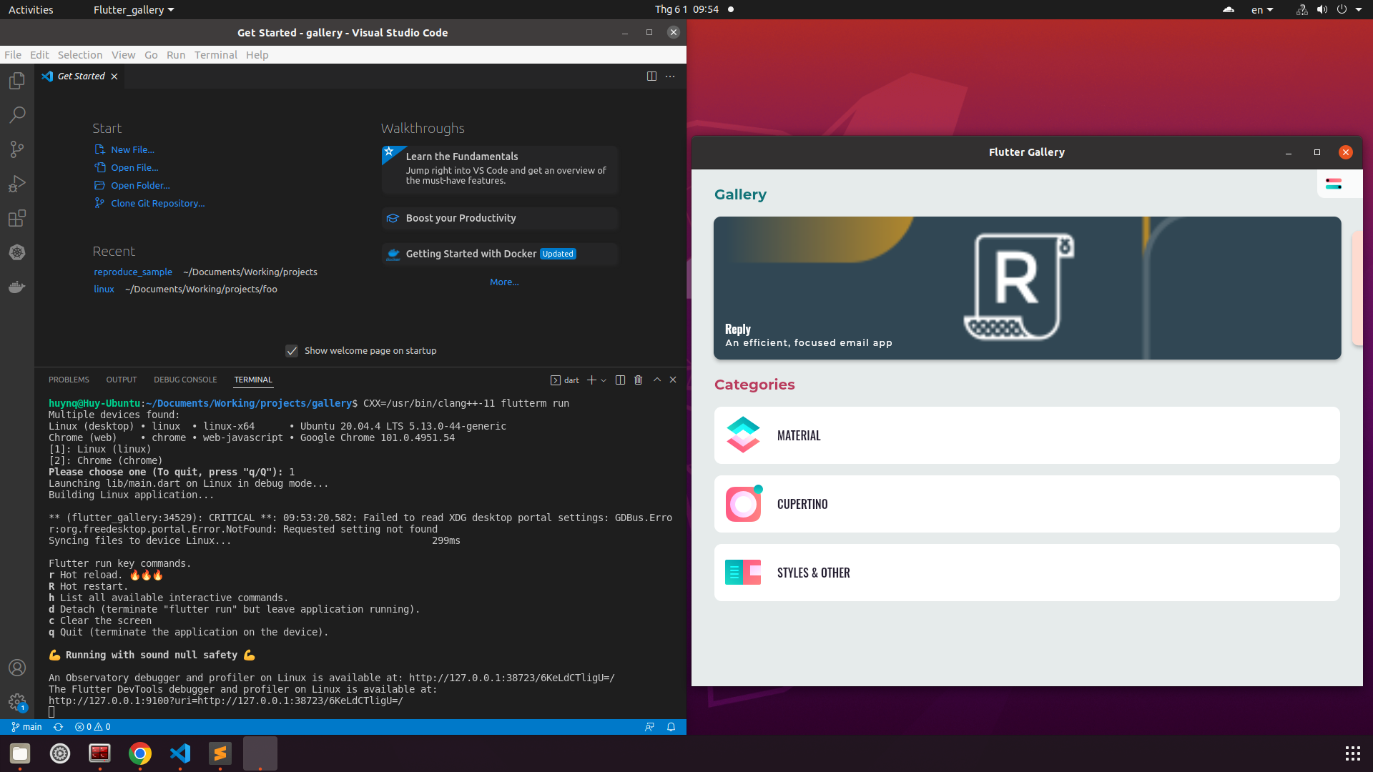Click the notifications bell in the status bar
Viewport: 1373px width, 772px height.
pyautogui.click(x=670, y=727)
